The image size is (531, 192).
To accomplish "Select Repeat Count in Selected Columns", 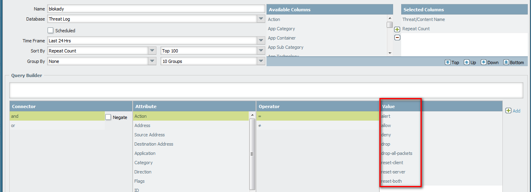I will click(x=464, y=29).
